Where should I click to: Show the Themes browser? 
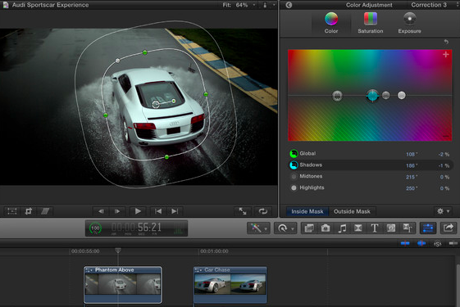pos(408,228)
